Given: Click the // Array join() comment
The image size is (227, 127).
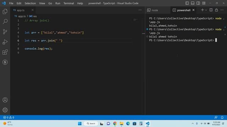Looking at the screenshot, I should pos(37,20).
